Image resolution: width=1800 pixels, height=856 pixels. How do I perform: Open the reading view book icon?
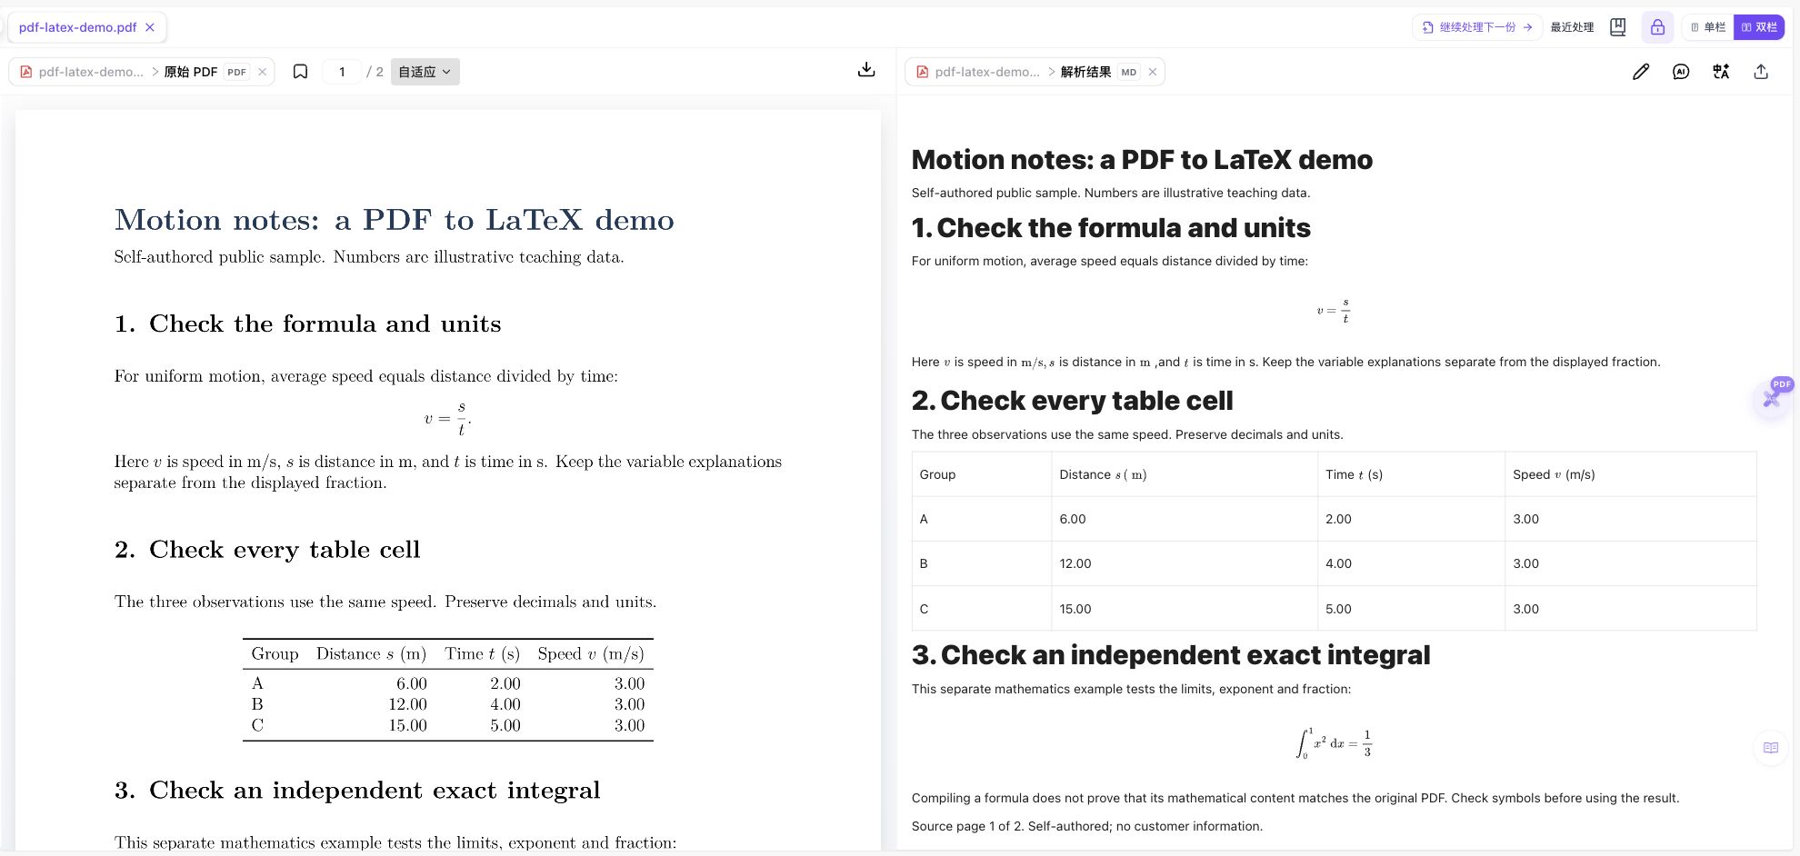[1771, 748]
